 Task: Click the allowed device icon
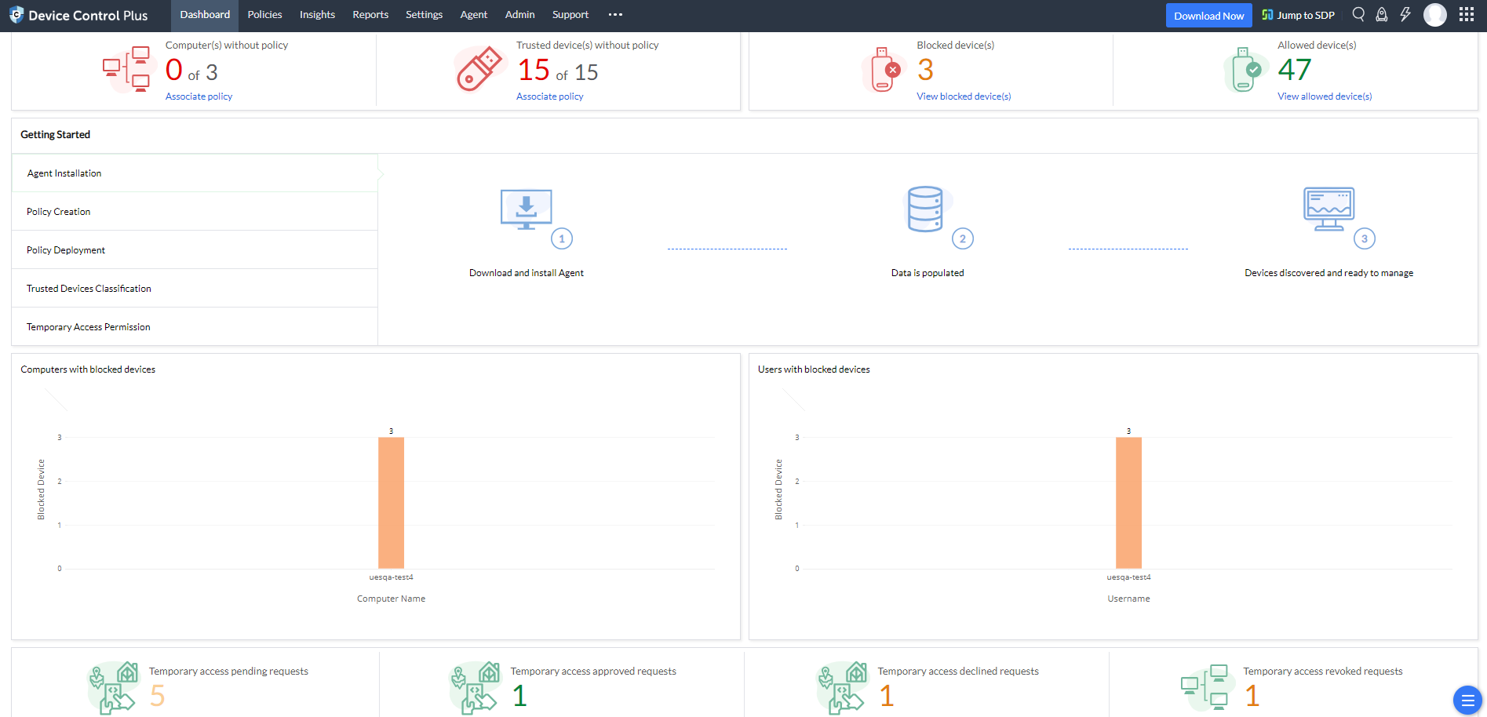click(1245, 69)
